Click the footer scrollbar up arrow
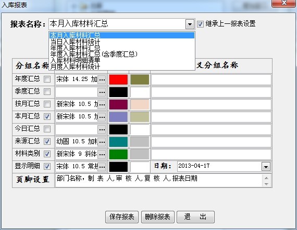 coord(266,178)
